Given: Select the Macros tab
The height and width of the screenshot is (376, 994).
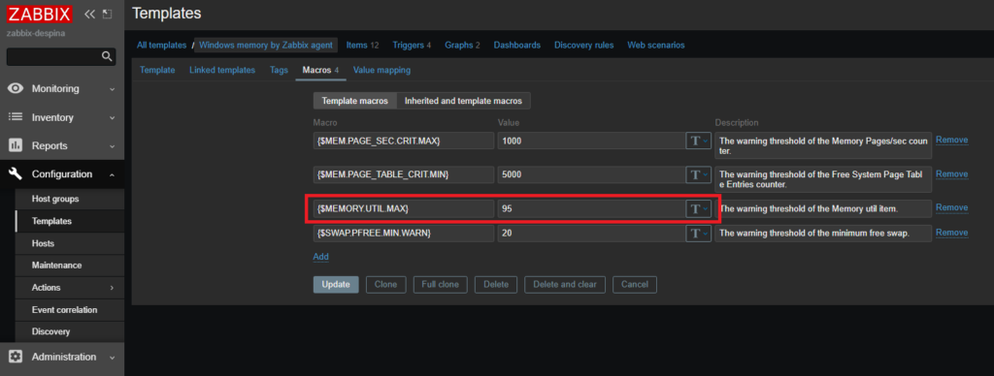Looking at the screenshot, I should [320, 71].
